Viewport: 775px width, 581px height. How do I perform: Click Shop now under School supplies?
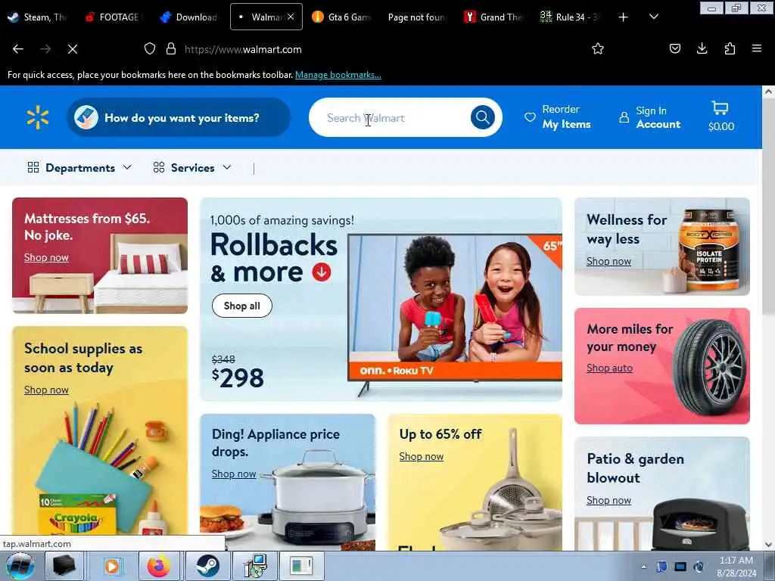pos(46,390)
